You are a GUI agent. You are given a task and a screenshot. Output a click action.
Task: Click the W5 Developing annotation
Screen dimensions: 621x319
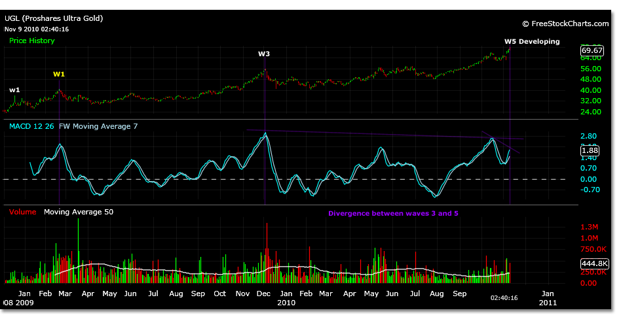point(532,41)
